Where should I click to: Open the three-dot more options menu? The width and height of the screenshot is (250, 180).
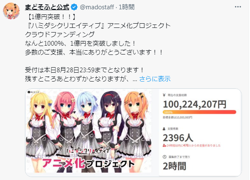point(238,7)
